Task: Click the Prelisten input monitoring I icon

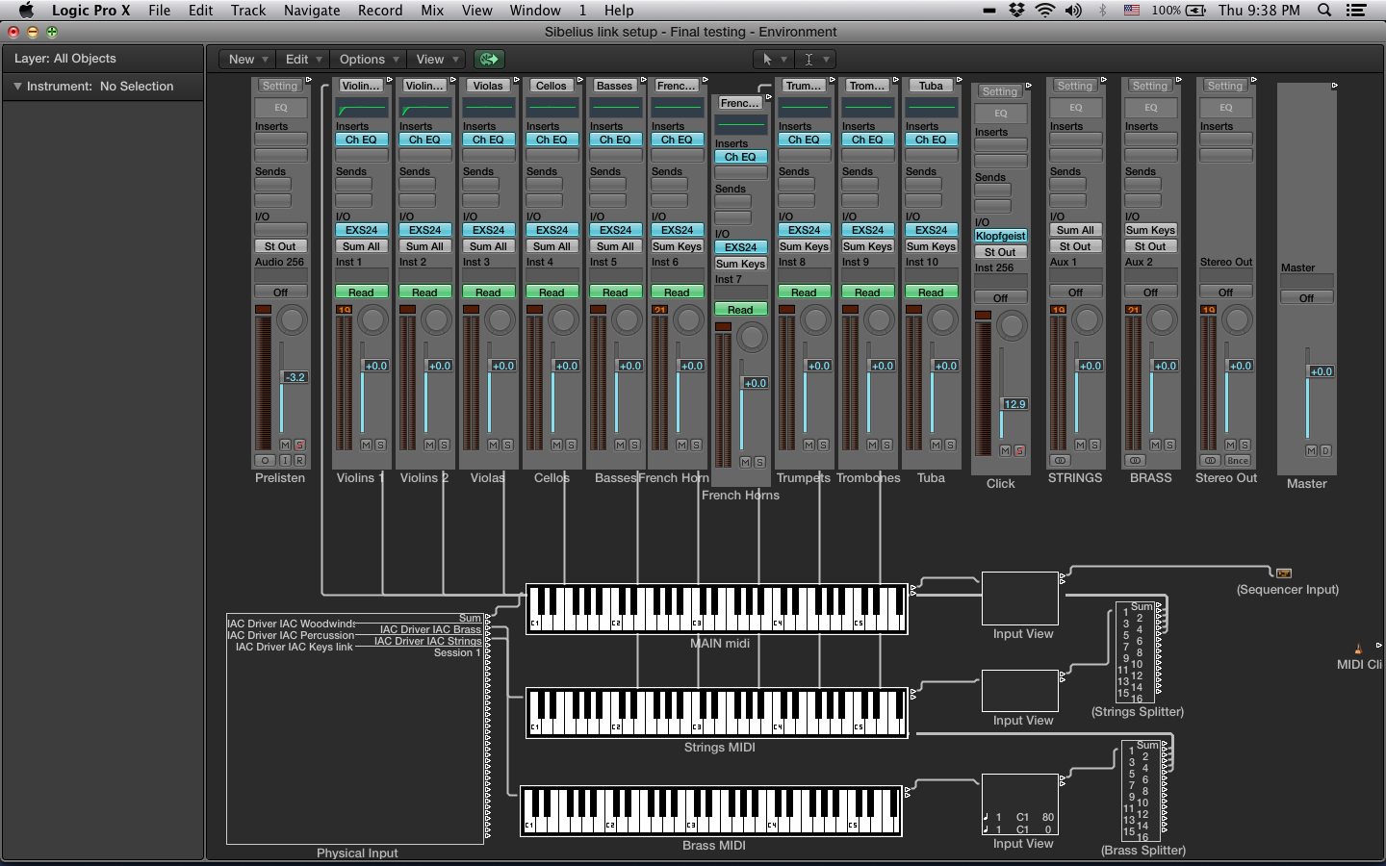Action: pyautogui.click(x=285, y=461)
